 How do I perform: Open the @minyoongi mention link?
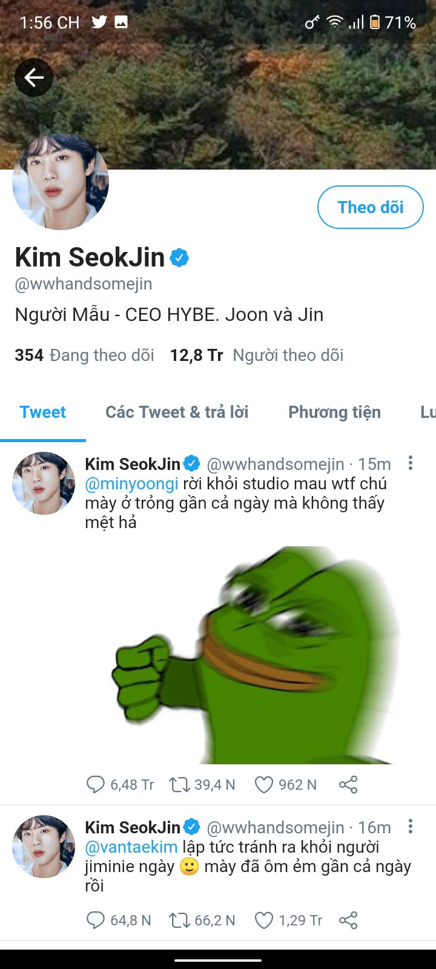(131, 483)
